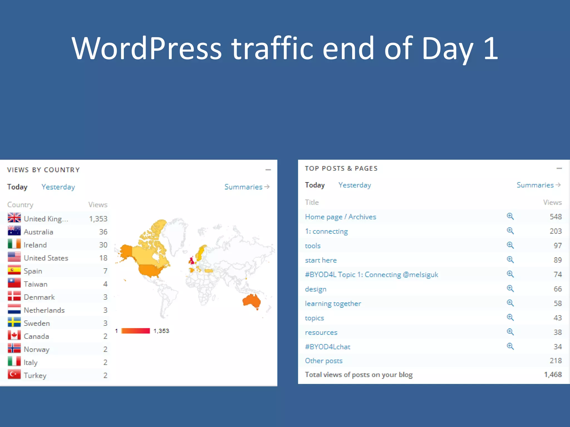Screen dimensions: 570x427
Task: Click the United States flag icon
Action: [14, 257]
